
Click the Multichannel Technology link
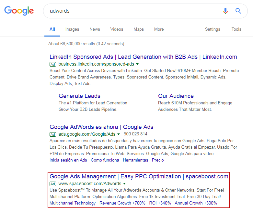tap(73, 203)
